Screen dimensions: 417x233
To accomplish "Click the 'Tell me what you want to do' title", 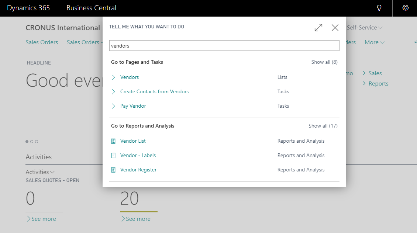I will pos(147,27).
